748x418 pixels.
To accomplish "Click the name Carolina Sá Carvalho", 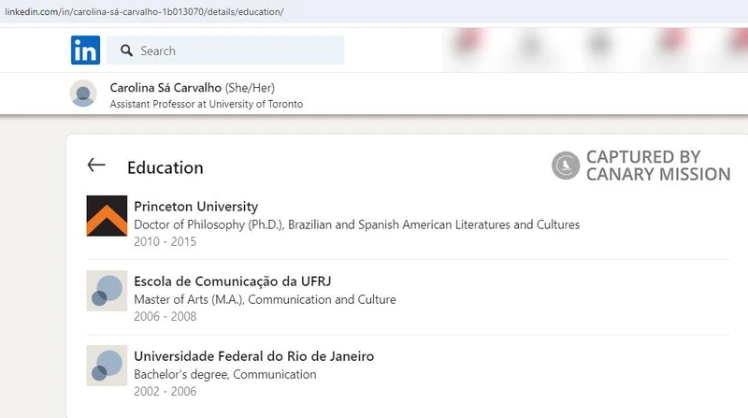I will (165, 88).
